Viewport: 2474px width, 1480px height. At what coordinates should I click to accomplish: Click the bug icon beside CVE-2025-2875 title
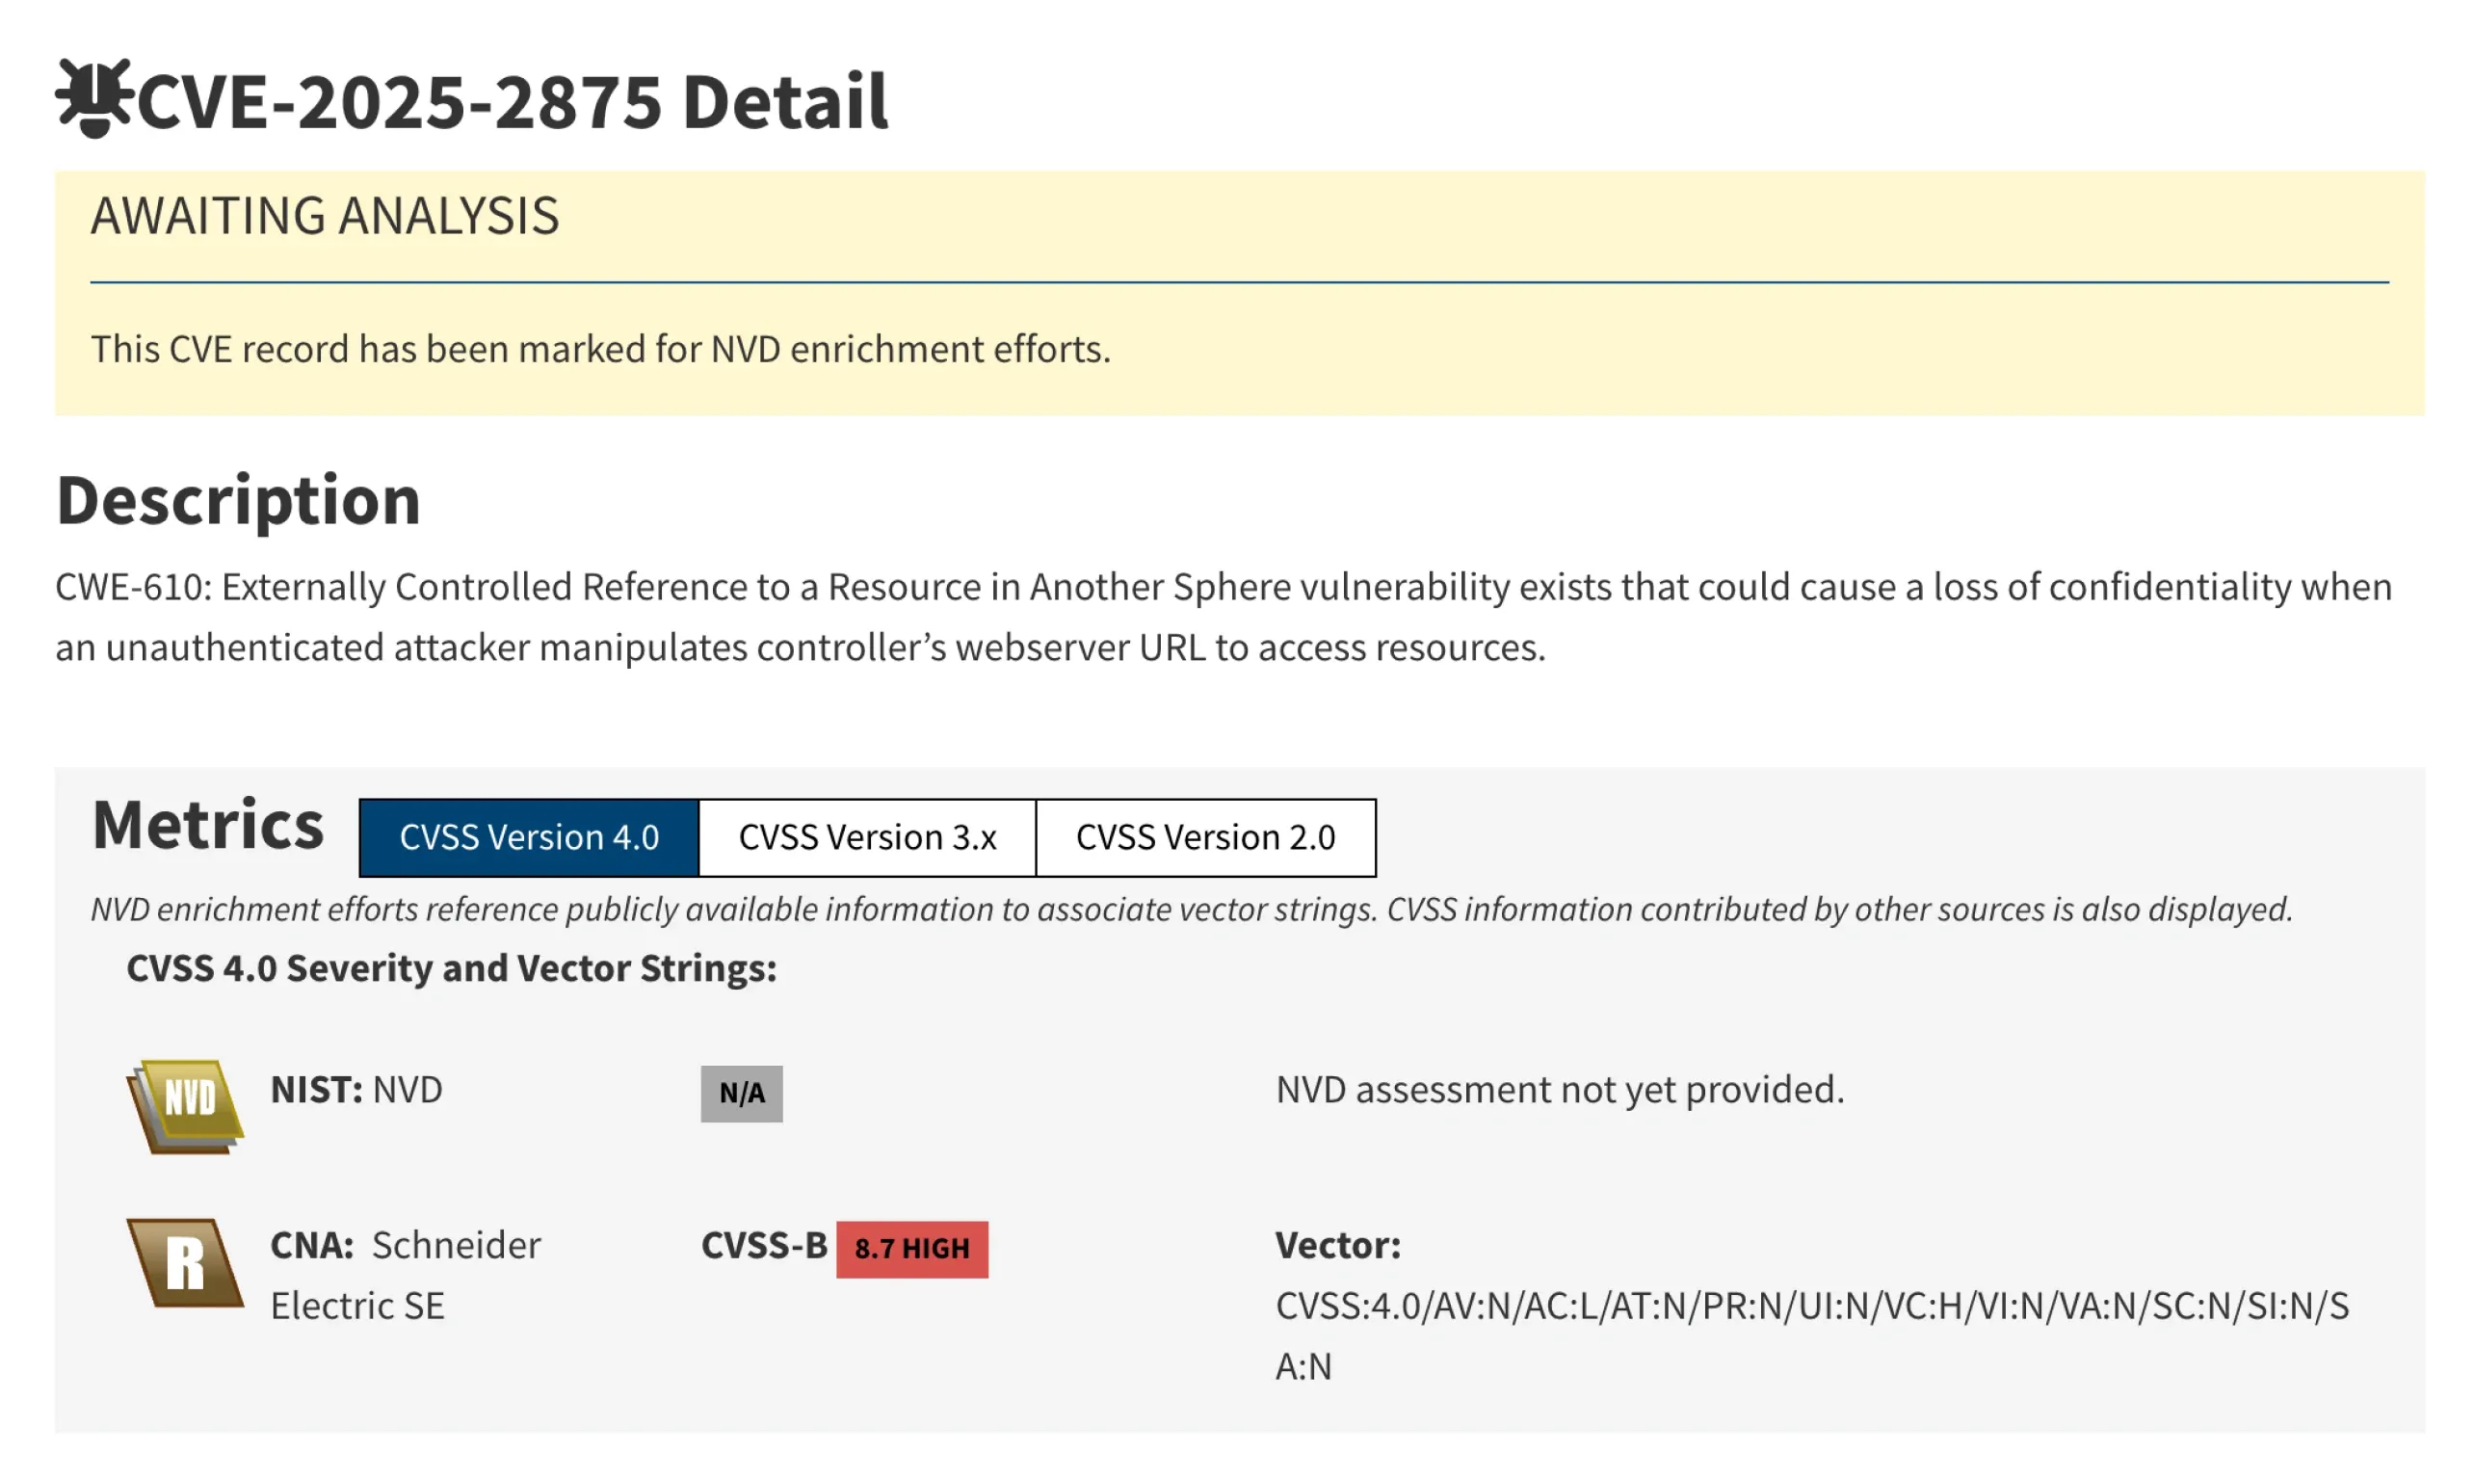92,100
